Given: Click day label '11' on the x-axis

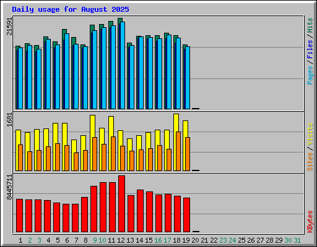Looking at the screenshot, I should click(x=111, y=240).
